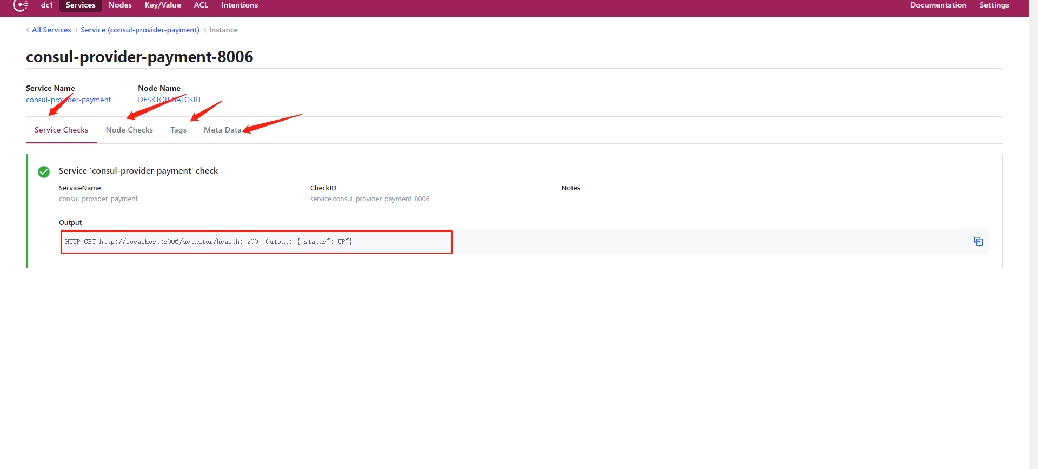Go to the Nodes page
This screenshot has width=1038, height=469.
pyautogui.click(x=120, y=5)
